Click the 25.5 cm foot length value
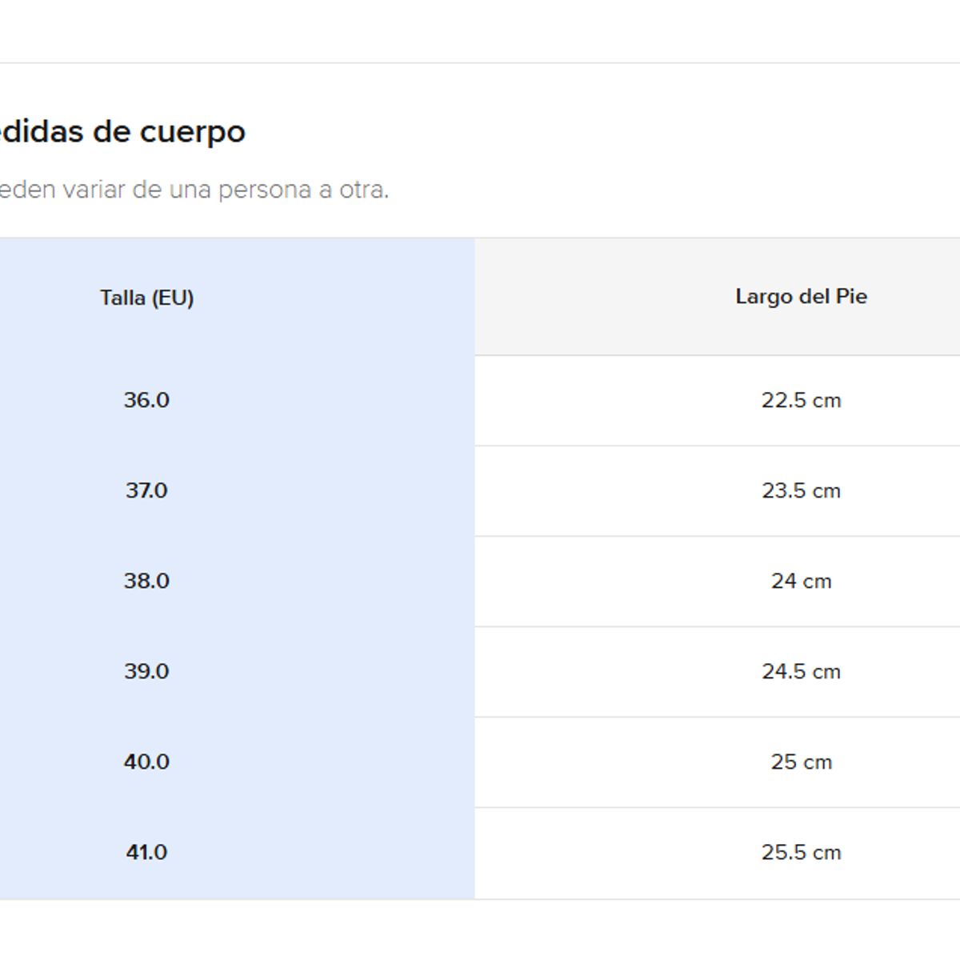This screenshot has width=960, height=960. [x=801, y=852]
